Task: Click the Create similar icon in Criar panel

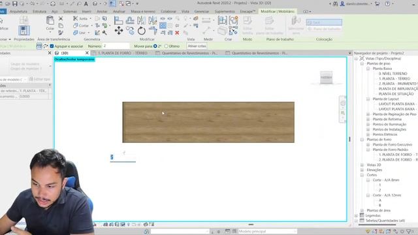Action: pos(233,31)
